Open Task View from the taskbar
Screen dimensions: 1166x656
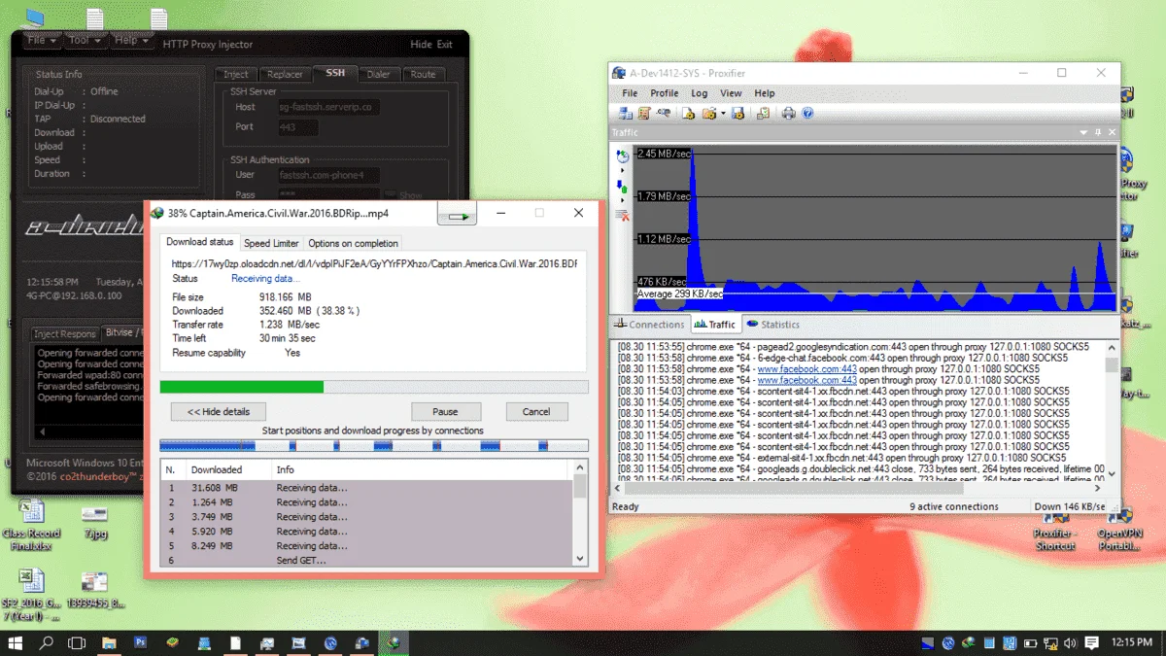[77, 642]
